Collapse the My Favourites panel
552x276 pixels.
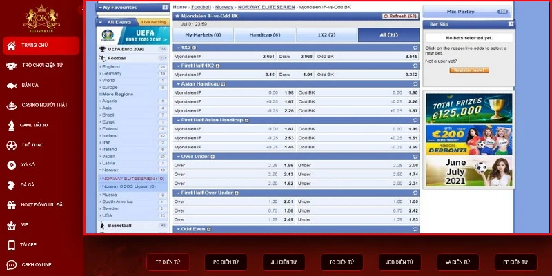100,8
